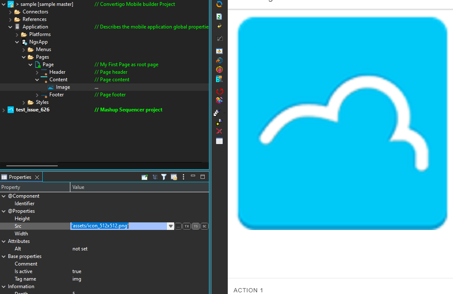The width and height of the screenshot is (453, 294).
Task: Toggle SC mode for Src property
Action: [204, 226]
